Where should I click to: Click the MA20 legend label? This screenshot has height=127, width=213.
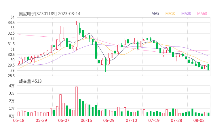186,14
